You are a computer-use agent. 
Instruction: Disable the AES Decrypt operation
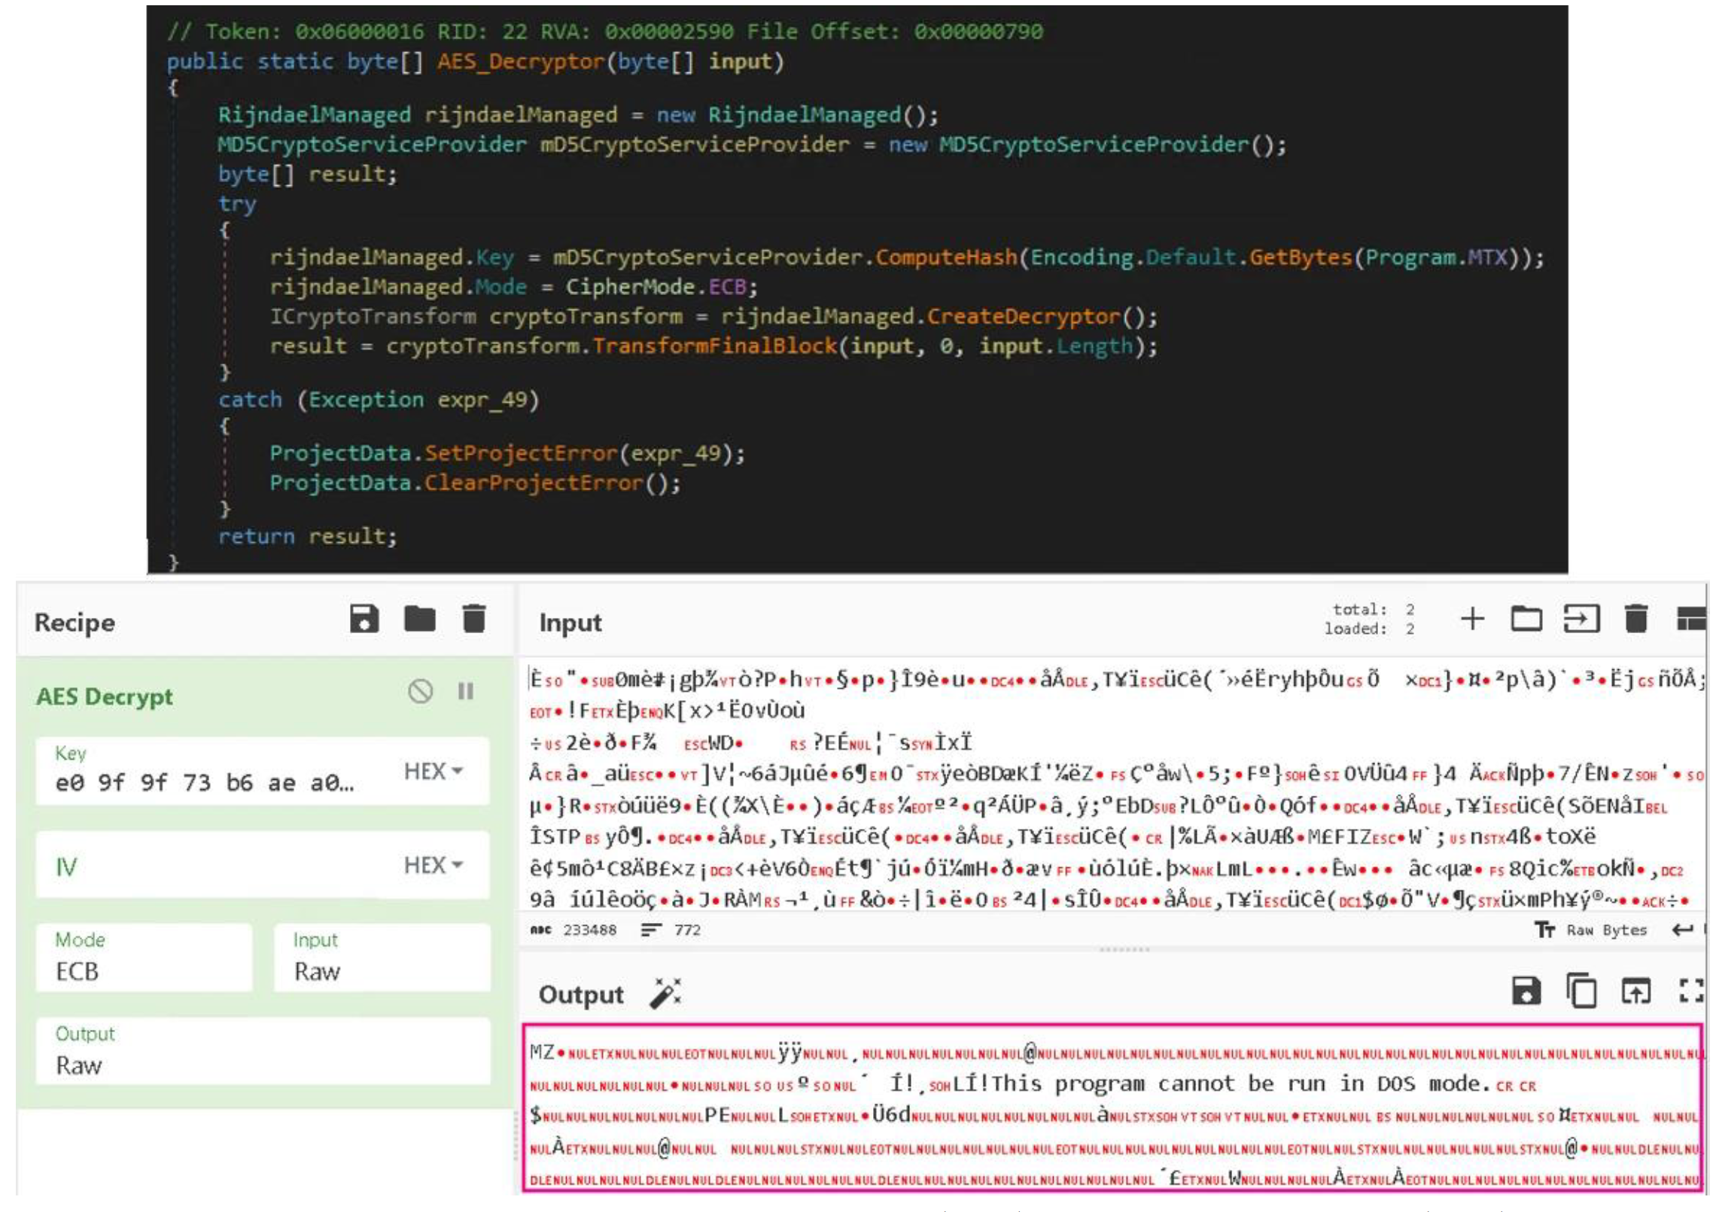[x=420, y=691]
